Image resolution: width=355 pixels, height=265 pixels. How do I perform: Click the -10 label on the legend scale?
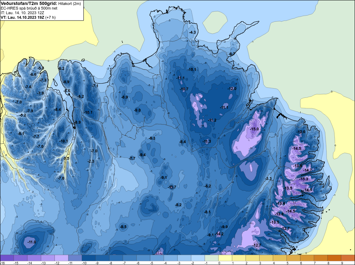point(84,263)
